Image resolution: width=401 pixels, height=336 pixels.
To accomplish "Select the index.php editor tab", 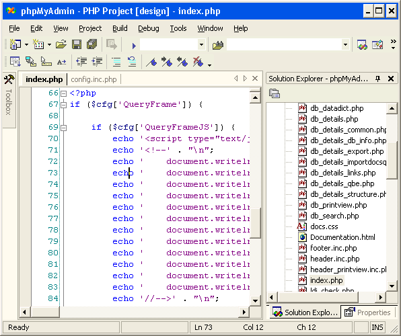I will pos(44,79).
